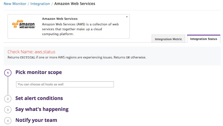Open the Integration breadcrumb link
This screenshot has width=223, height=126.
click(x=40, y=4)
